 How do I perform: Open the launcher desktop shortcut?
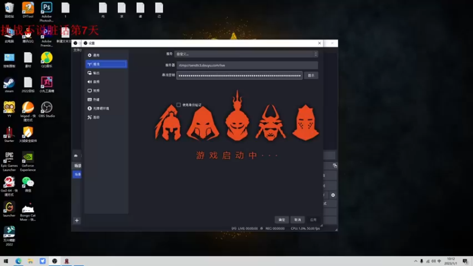[x=9, y=209]
